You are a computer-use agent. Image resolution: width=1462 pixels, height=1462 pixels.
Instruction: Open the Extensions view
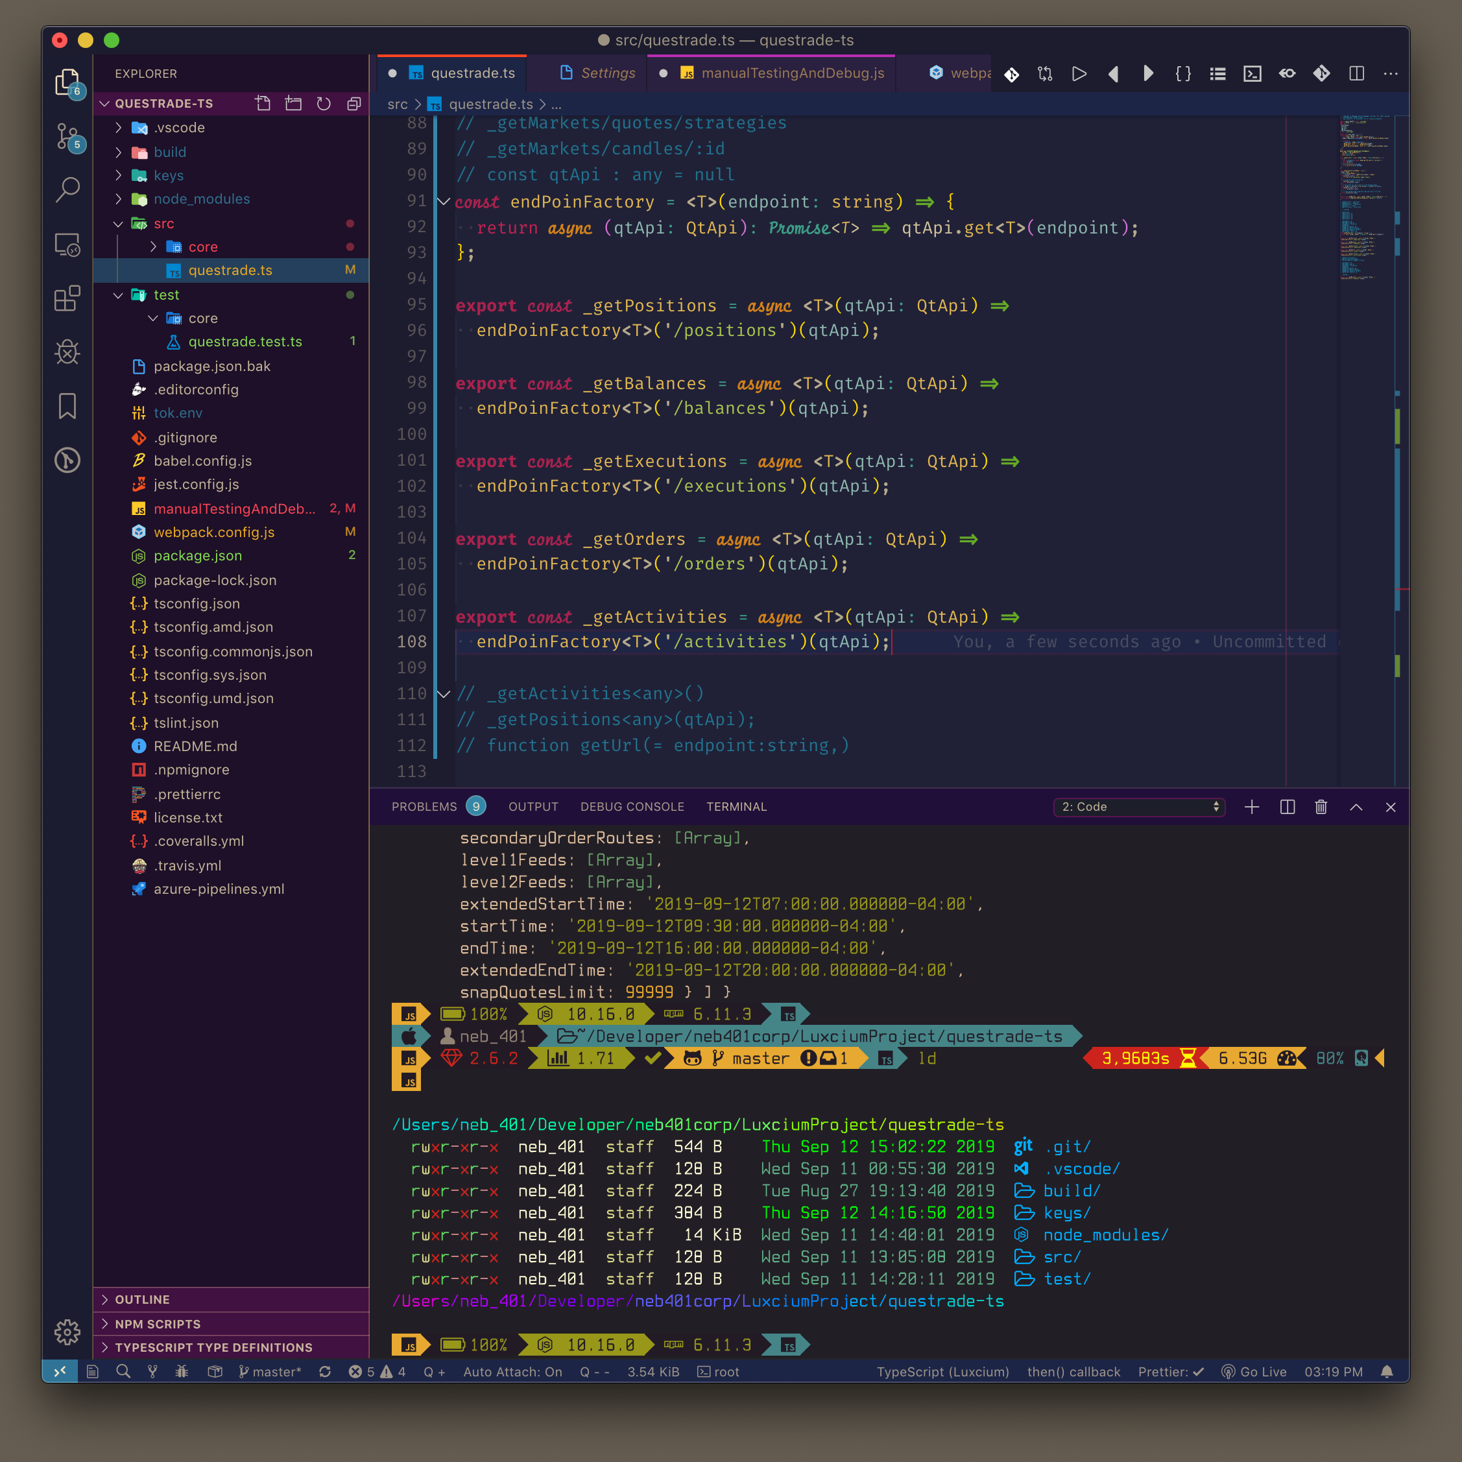(67, 298)
